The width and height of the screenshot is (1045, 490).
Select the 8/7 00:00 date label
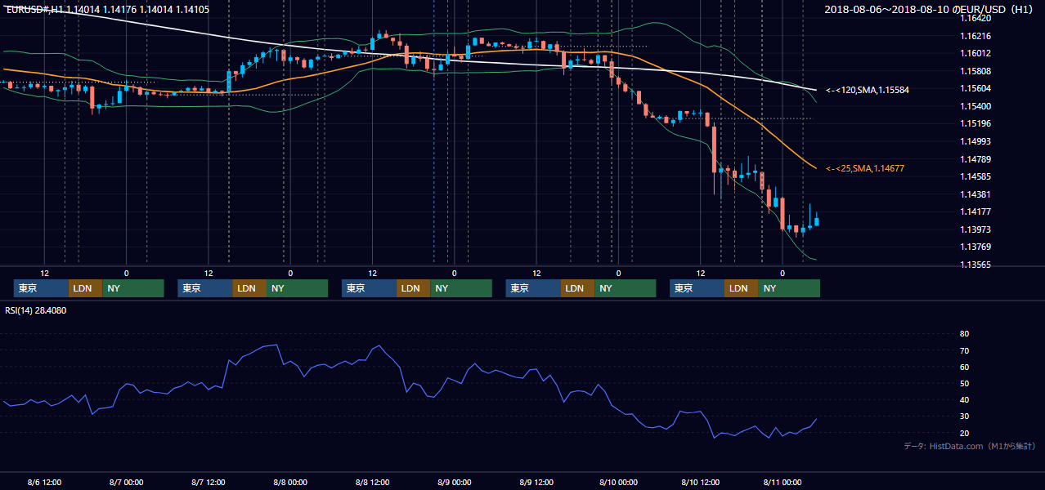coord(126,482)
